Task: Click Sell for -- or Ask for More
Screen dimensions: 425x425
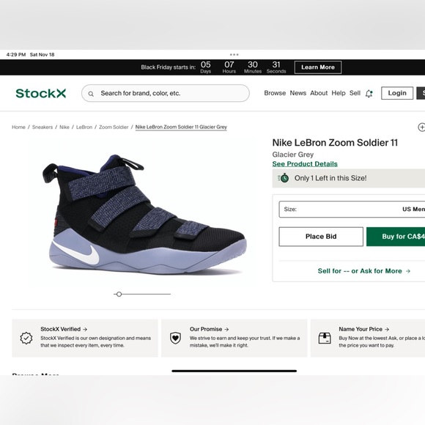Action: click(x=364, y=271)
